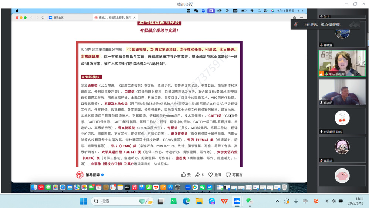Open Spotlight search in the mac menu bar

tap(259, 11)
